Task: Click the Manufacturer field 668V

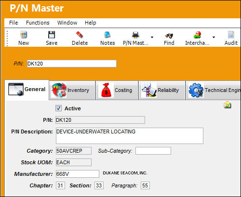Action: pos(78,174)
